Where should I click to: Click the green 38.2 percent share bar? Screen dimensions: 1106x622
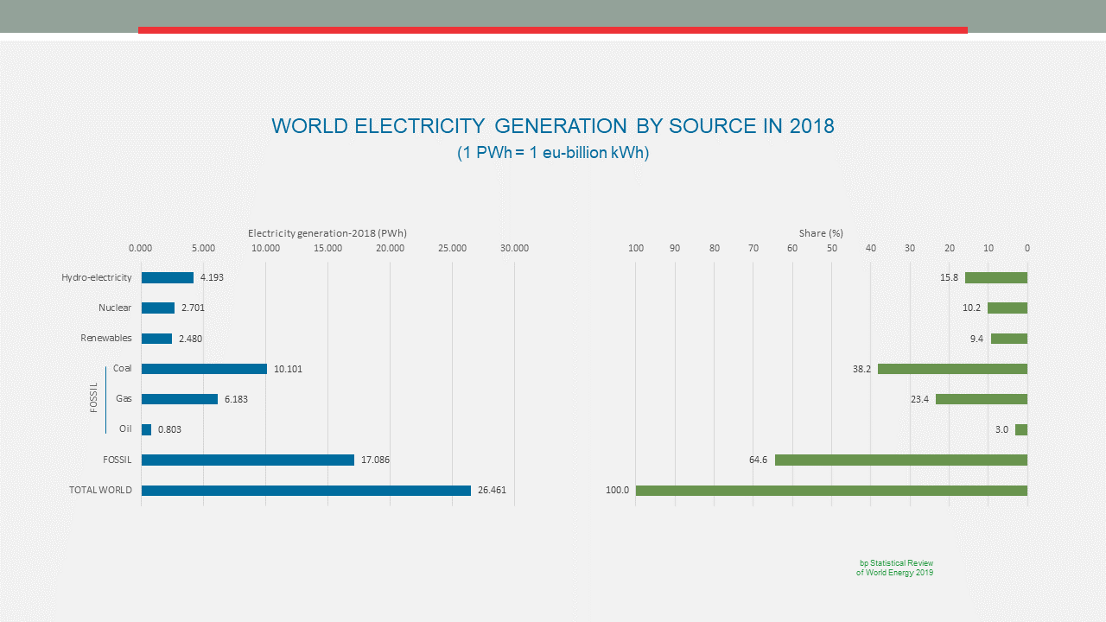(952, 369)
